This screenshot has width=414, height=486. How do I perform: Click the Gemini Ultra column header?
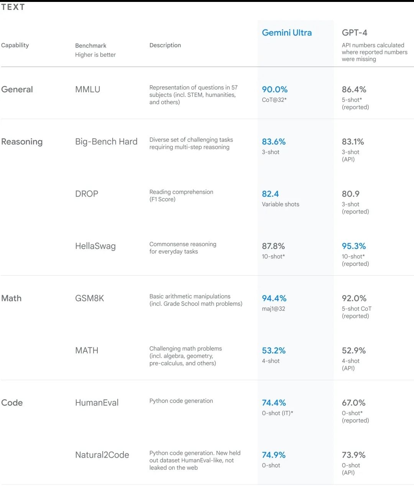287,33
